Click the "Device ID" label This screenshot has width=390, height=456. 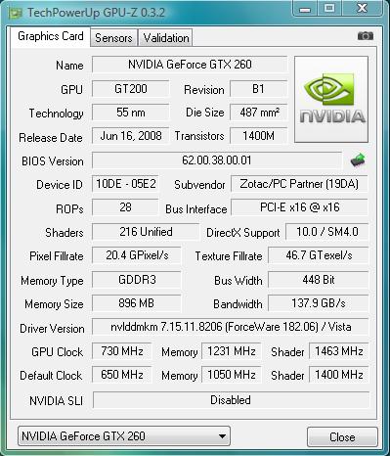[60, 185]
